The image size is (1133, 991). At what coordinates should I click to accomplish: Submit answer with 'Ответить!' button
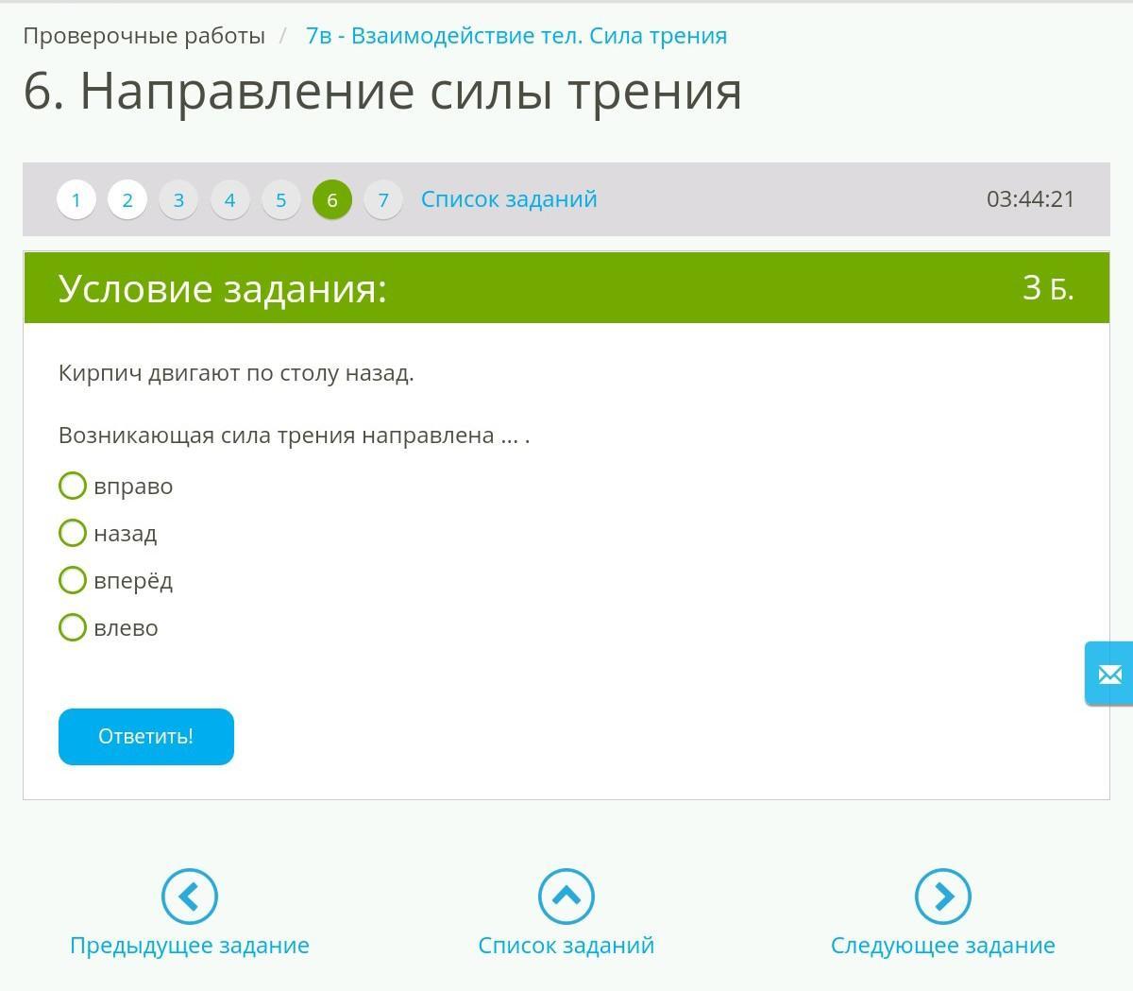[146, 737]
